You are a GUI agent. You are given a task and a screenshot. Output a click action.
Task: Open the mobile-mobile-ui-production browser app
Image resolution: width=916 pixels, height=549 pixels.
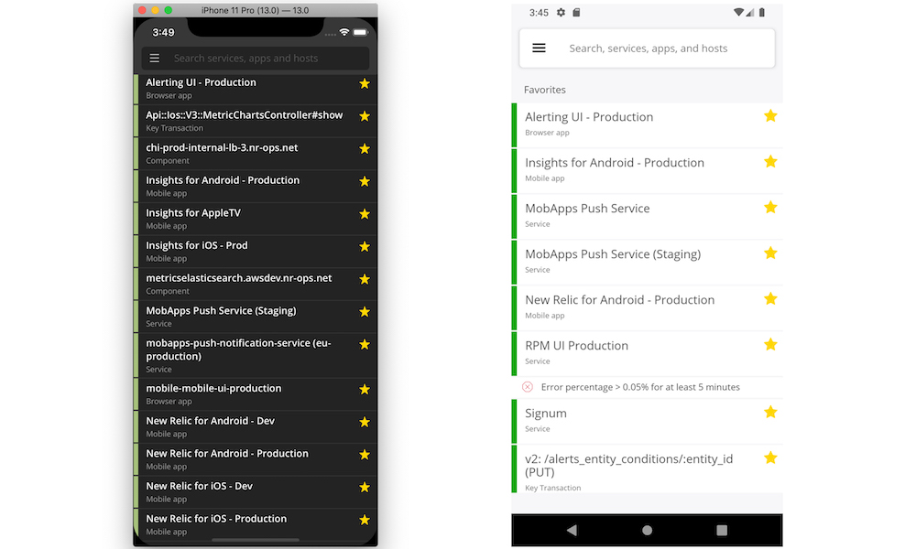256,395
